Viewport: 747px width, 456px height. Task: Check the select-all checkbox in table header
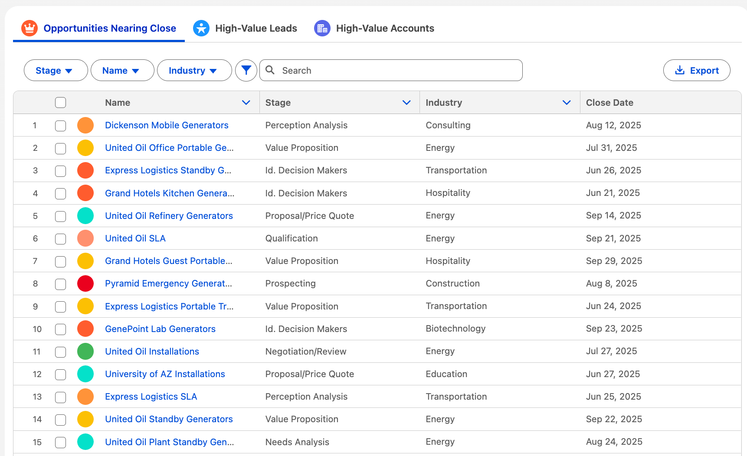(x=61, y=103)
